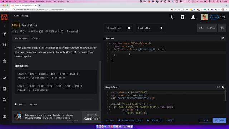Fold the it() block in Sample Tests
Image resolution: width=229 pixels, height=129 pixels.
[x=109, y=107]
